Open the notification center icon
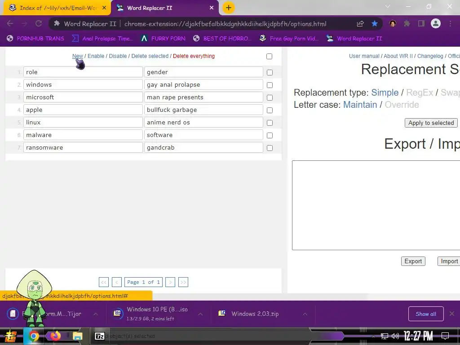460x345 pixels. [445, 336]
